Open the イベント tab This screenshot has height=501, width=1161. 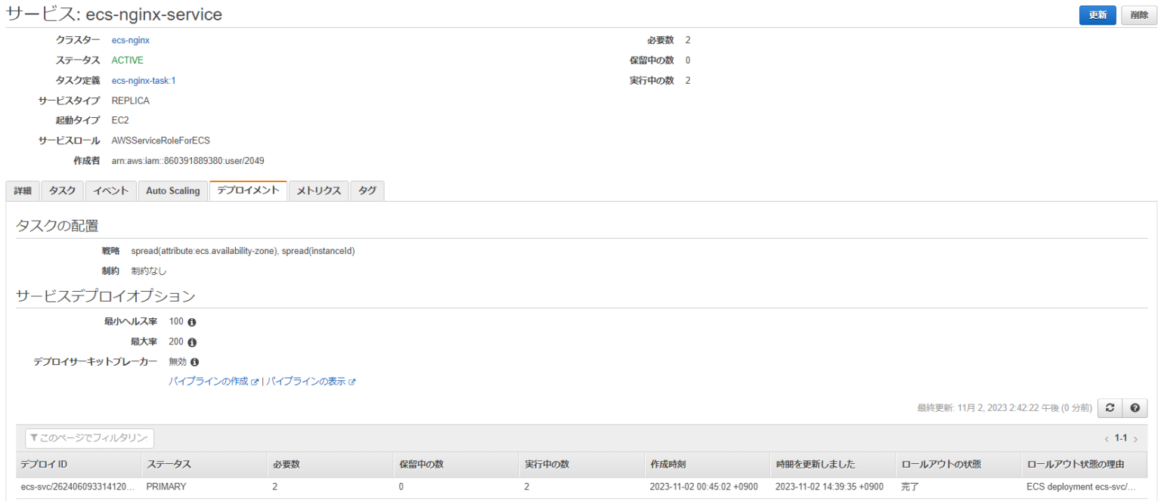point(110,190)
